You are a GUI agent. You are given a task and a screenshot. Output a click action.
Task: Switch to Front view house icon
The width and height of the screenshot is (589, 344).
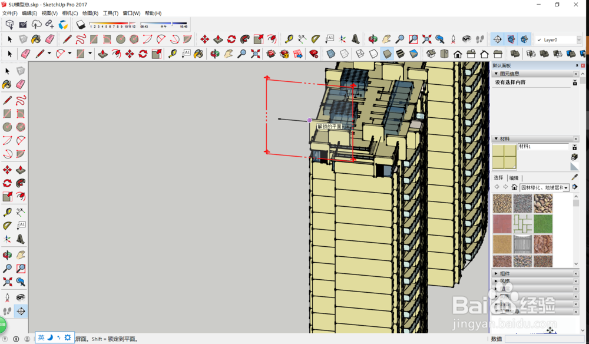pyautogui.click(x=458, y=54)
